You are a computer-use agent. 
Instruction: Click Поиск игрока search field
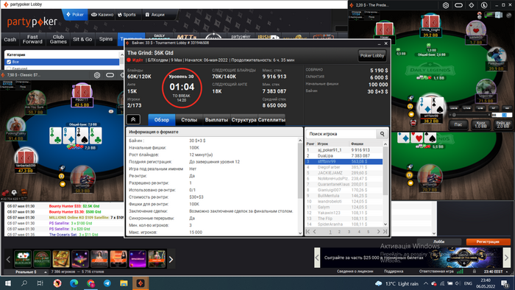[x=341, y=134]
